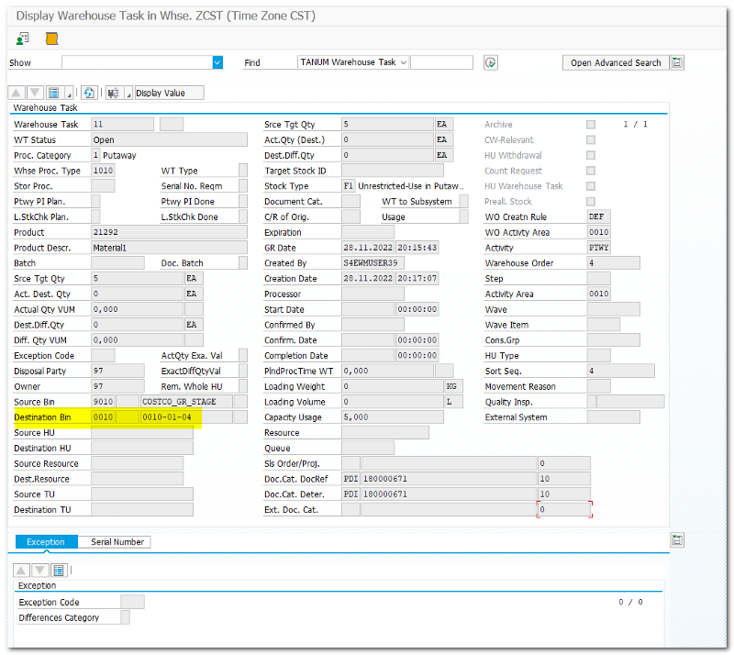The width and height of the screenshot is (734, 655).
Task: Expand the TANUM Warehouse Task find dropdown
Action: 403,62
